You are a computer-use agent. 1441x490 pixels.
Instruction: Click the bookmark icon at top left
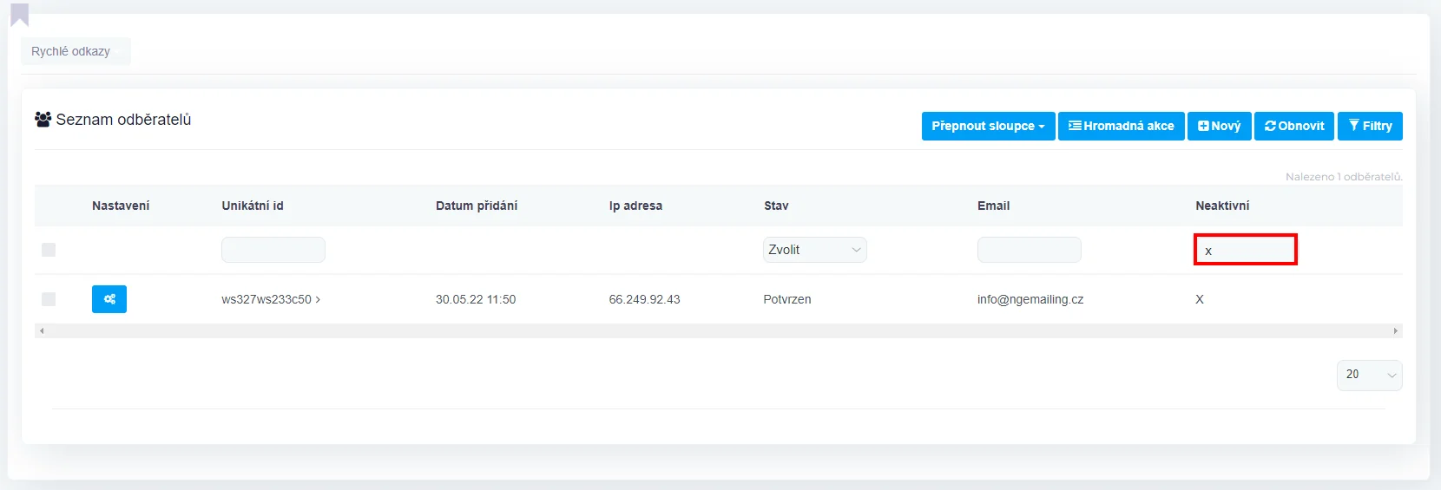[x=19, y=15]
